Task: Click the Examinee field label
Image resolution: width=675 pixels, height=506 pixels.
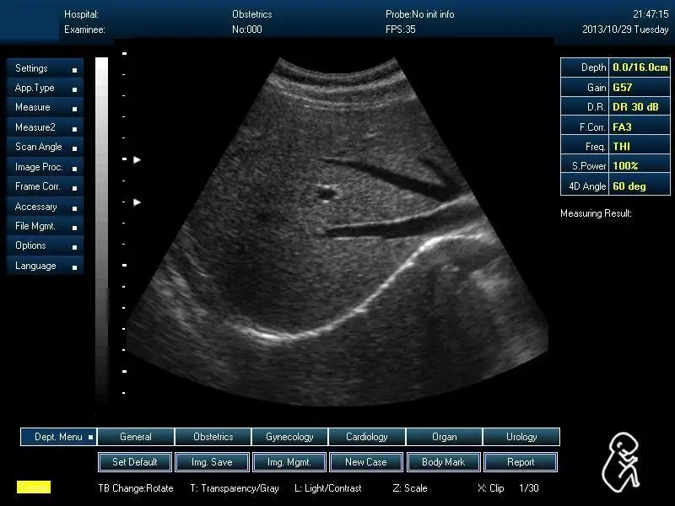Action: (x=84, y=30)
